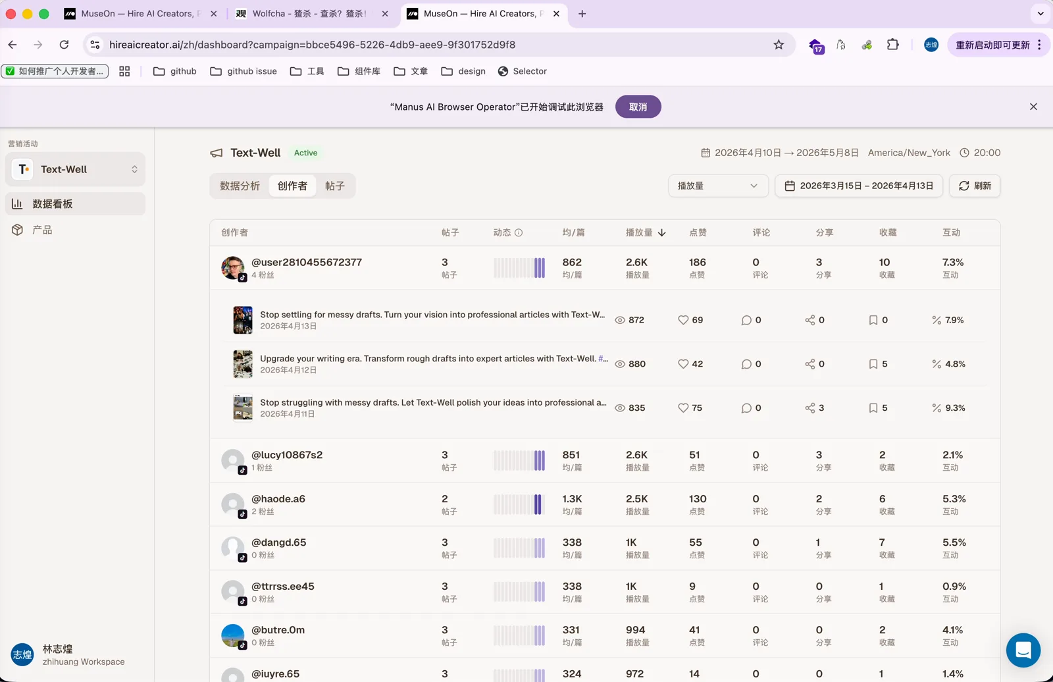
Task: Expand the @ttrrss.ee45 creator row
Action: click(605, 592)
